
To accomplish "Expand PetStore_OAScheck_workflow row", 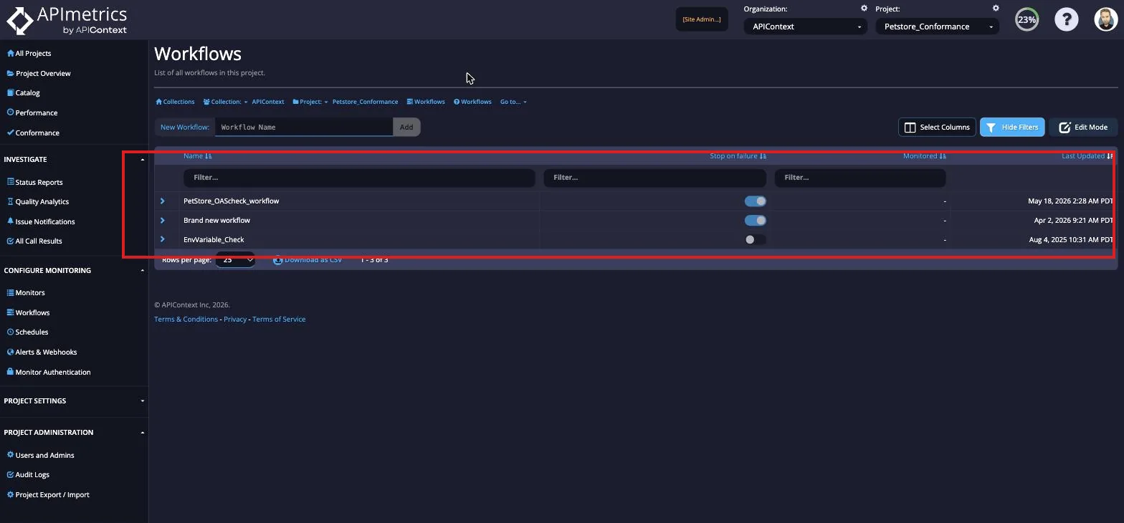I will 163,201.
